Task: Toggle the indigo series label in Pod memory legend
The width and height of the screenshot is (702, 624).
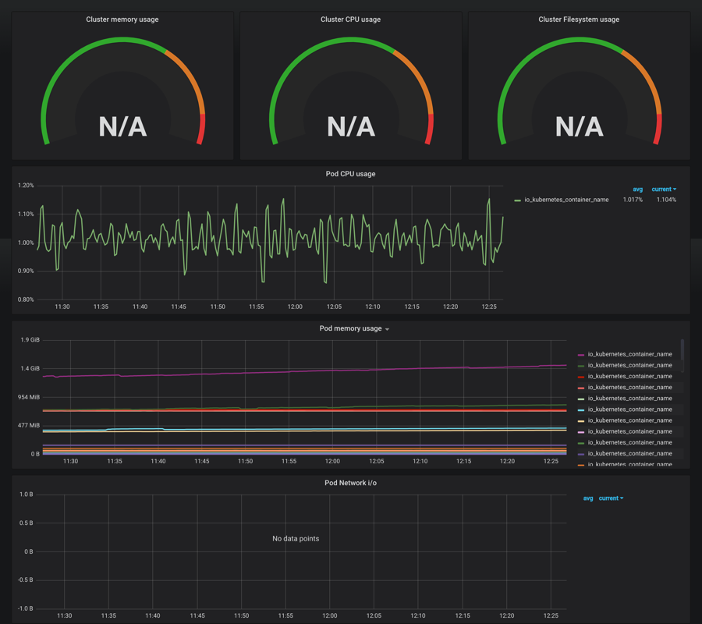Action: click(x=629, y=453)
